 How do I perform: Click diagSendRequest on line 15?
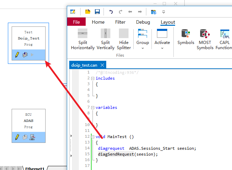pyautogui.click(x=116, y=154)
